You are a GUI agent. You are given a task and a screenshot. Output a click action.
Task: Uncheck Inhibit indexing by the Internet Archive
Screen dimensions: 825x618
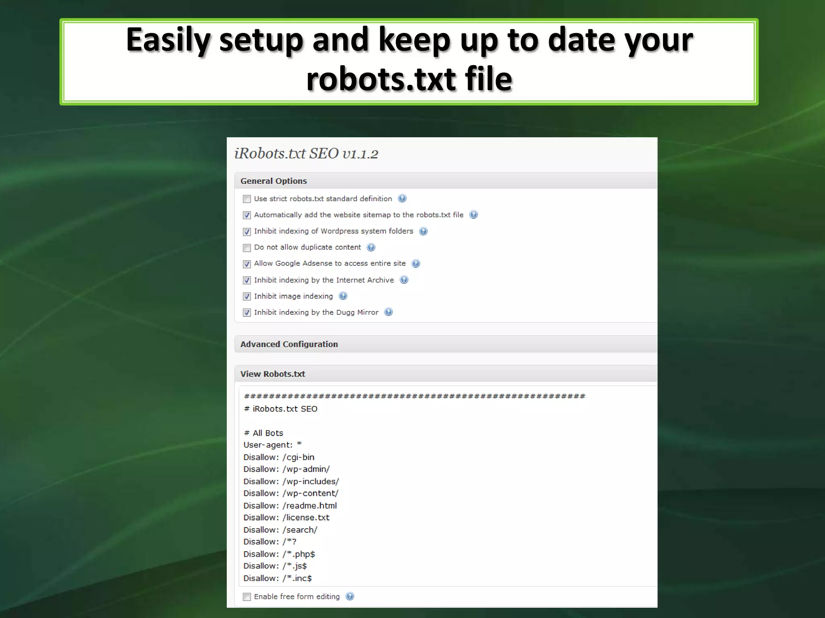[247, 280]
